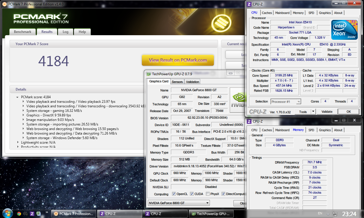
Task: Click View Result on PCMark.com button
Action: (x=178, y=60)
